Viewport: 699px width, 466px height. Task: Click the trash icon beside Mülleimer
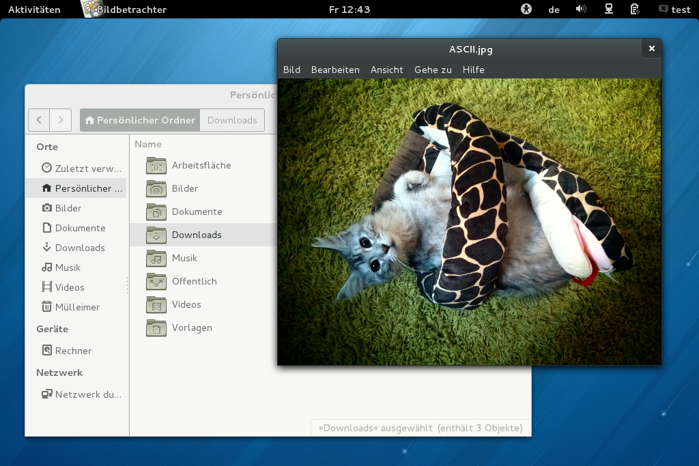tap(46, 306)
